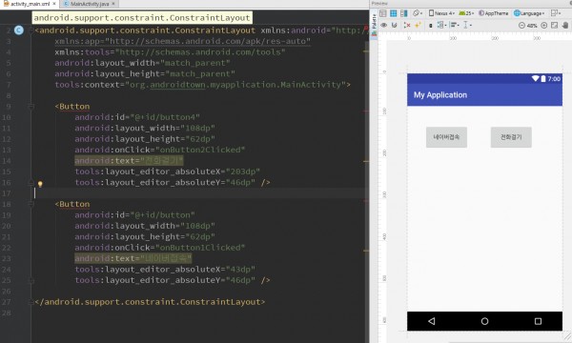Click the wifi icon in preview status bar
This screenshot has height=343, width=572.
(x=535, y=78)
